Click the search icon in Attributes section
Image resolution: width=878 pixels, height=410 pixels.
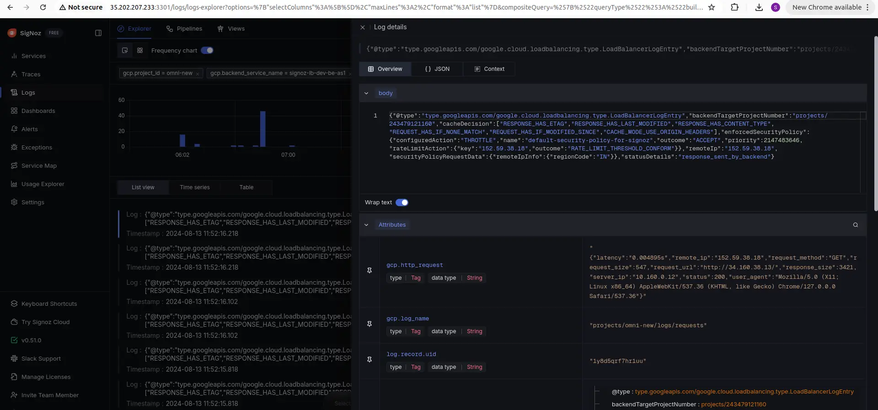tap(855, 225)
